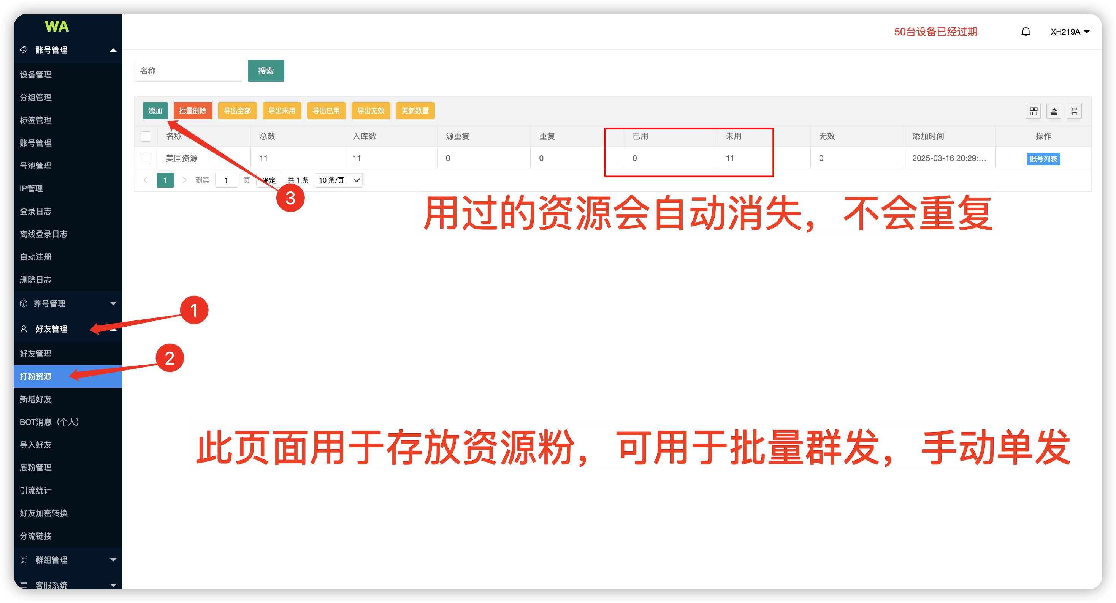Screen dimensions: 1116x603
Task: Click the 账号管理 header icon
Action: tap(24, 50)
